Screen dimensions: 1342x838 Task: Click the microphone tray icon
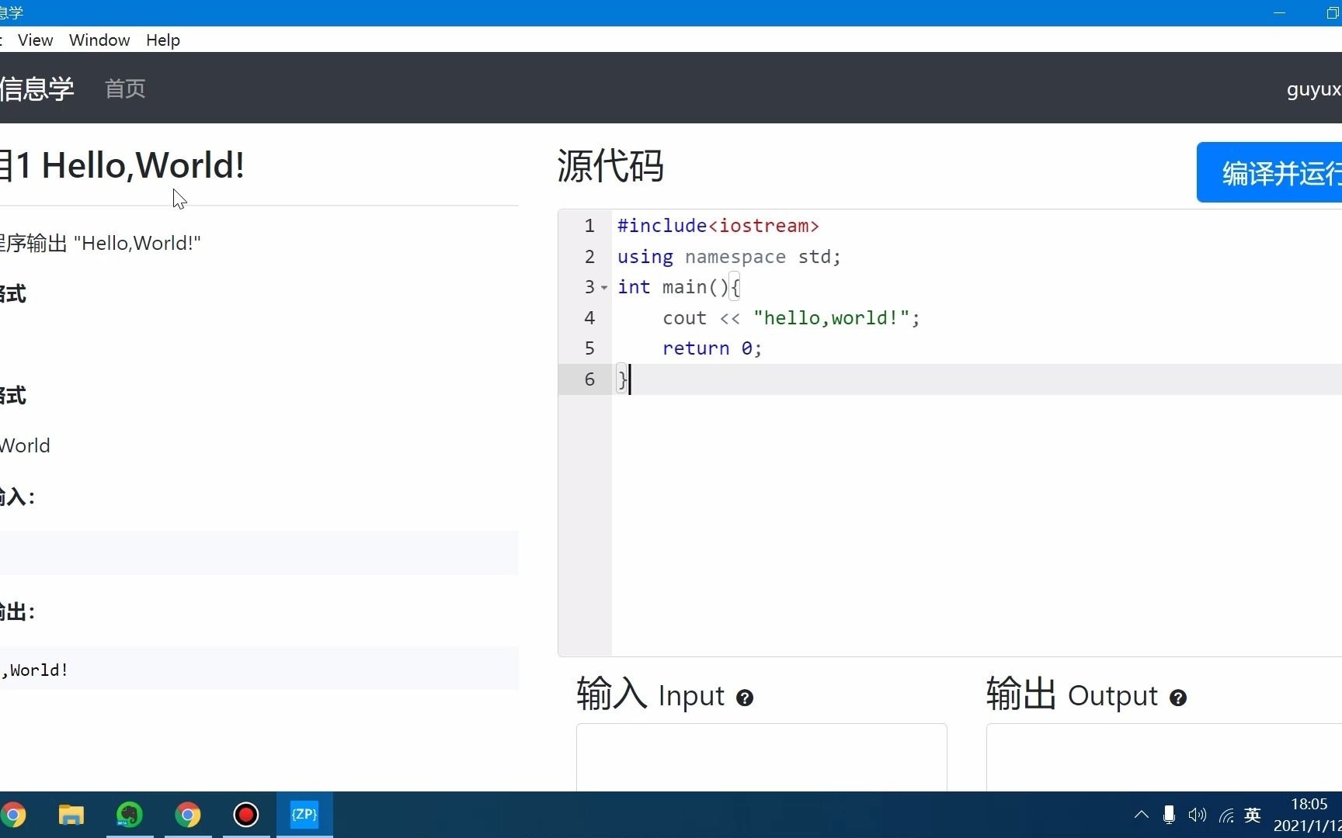pyautogui.click(x=1169, y=815)
